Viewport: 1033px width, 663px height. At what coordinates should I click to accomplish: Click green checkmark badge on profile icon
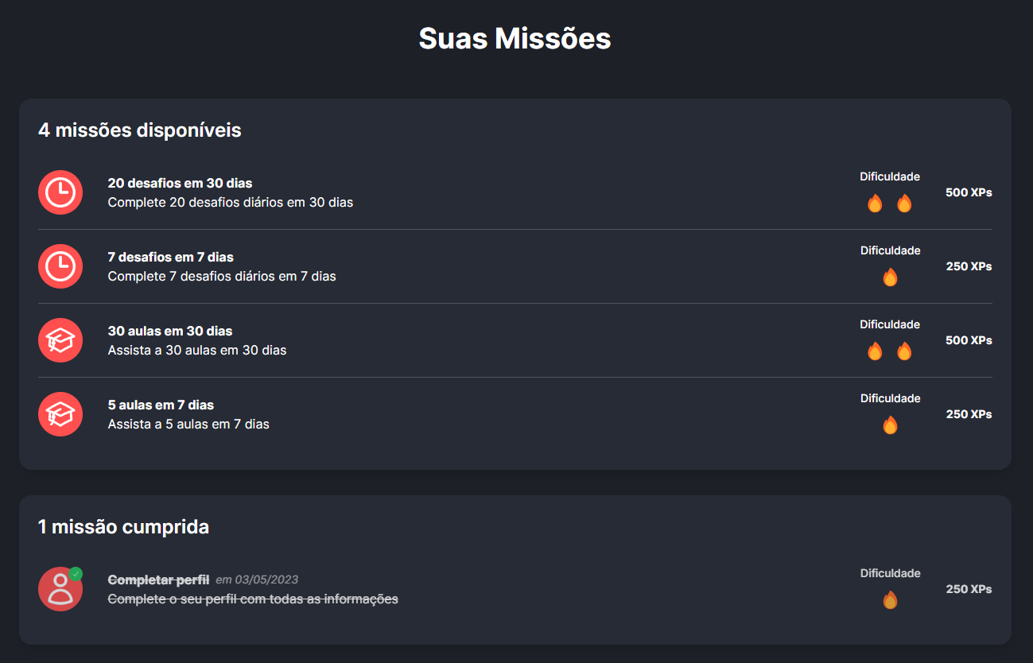point(76,573)
